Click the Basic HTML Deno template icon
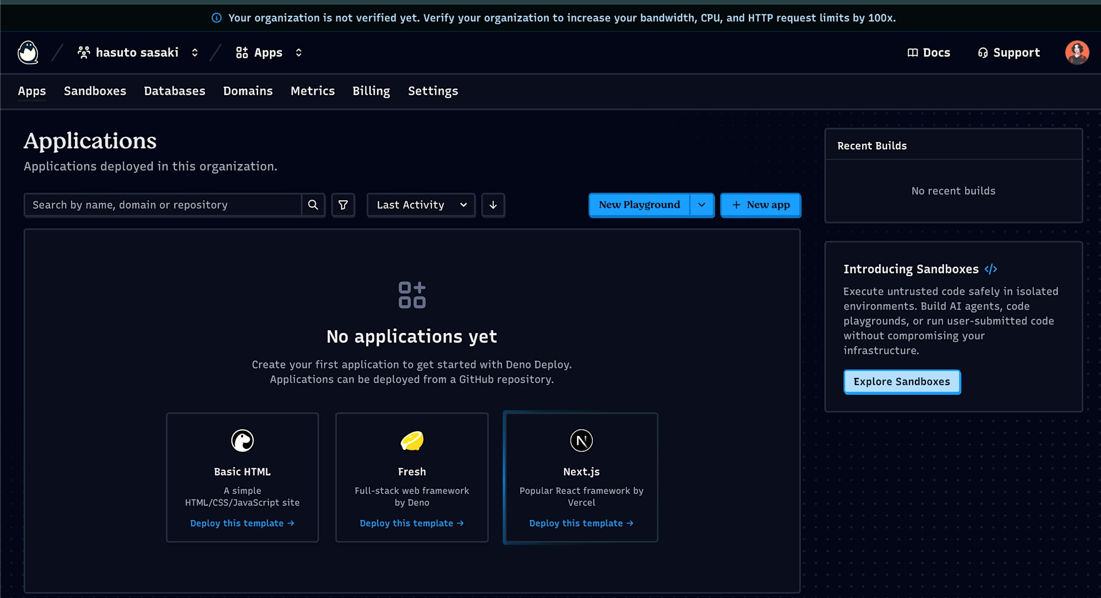The height and width of the screenshot is (598, 1101). coord(242,441)
